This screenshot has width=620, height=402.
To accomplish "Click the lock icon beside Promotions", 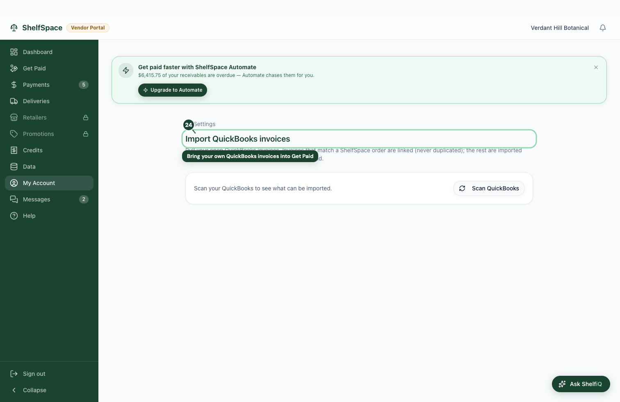I will click(x=86, y=134).
